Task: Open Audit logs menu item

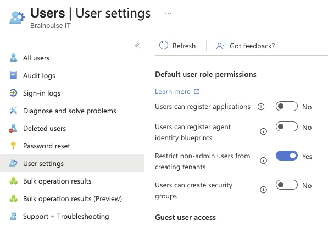Action: (72, 75)
